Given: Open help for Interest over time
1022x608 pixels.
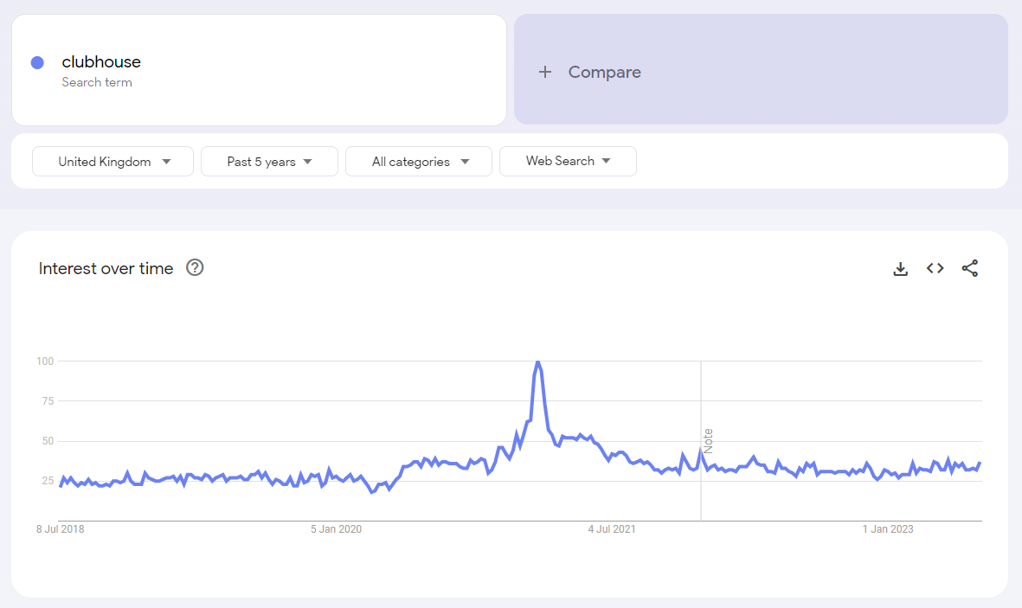Looking at the screenshot, I should coord(195,267).
